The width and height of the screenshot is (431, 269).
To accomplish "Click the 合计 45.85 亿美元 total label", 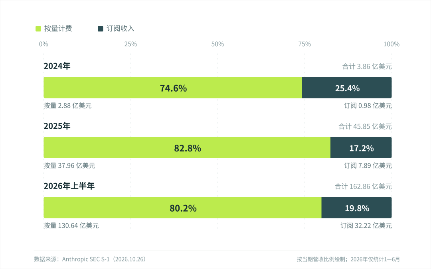I will tap(365, 127).
